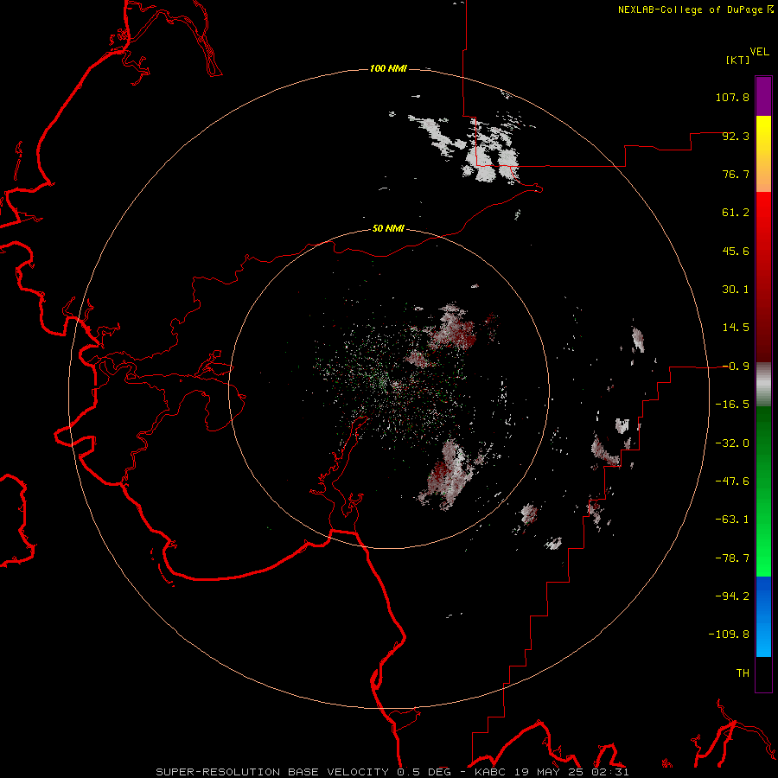This screenshot has height=778, width=778.
Task: Click the SUPER-RESOLUTION BASE VELOCITY caption text
Action: 272,772
